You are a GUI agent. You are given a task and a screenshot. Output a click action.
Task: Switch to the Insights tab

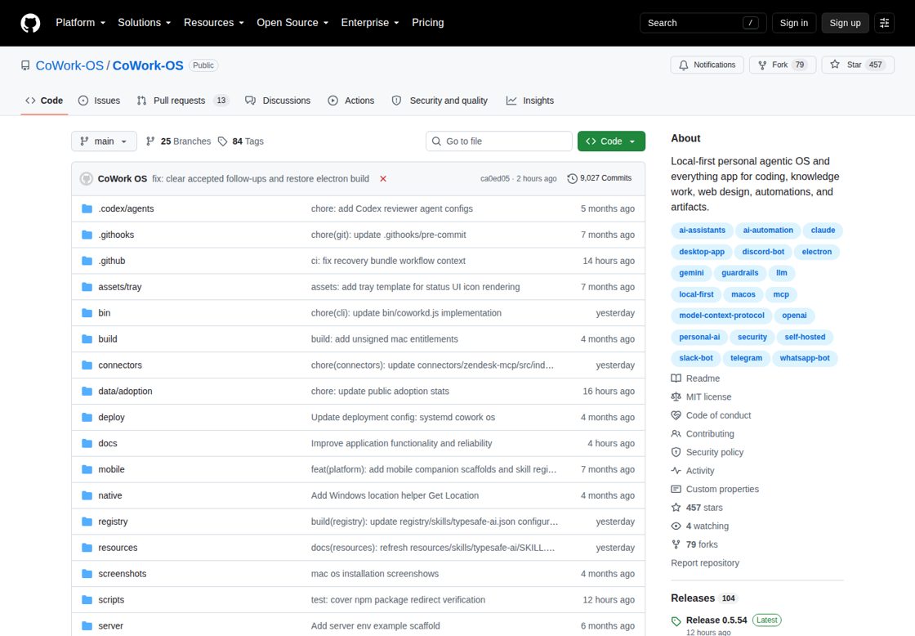pyautogui.click(x=530, y=101)
